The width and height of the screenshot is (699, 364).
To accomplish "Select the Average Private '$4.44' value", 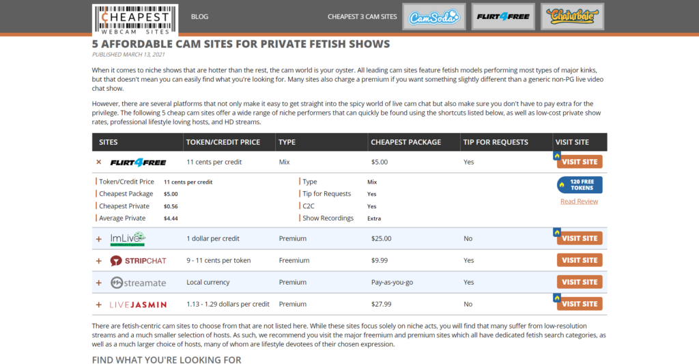I will point(171,218).
